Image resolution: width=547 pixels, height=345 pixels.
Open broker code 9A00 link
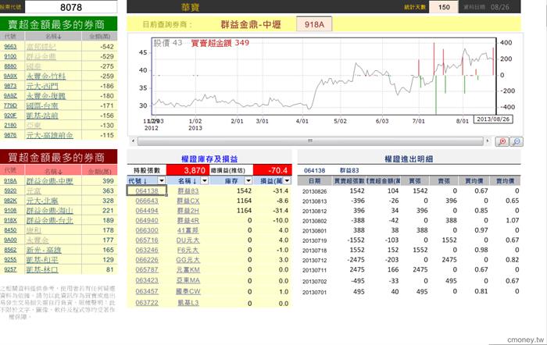click(x=10, y=240)
